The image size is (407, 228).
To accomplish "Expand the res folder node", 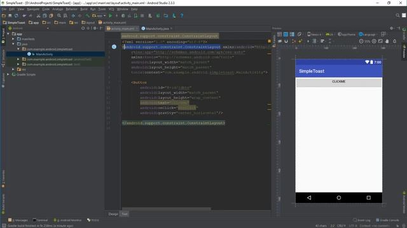I will click(13, 69).
